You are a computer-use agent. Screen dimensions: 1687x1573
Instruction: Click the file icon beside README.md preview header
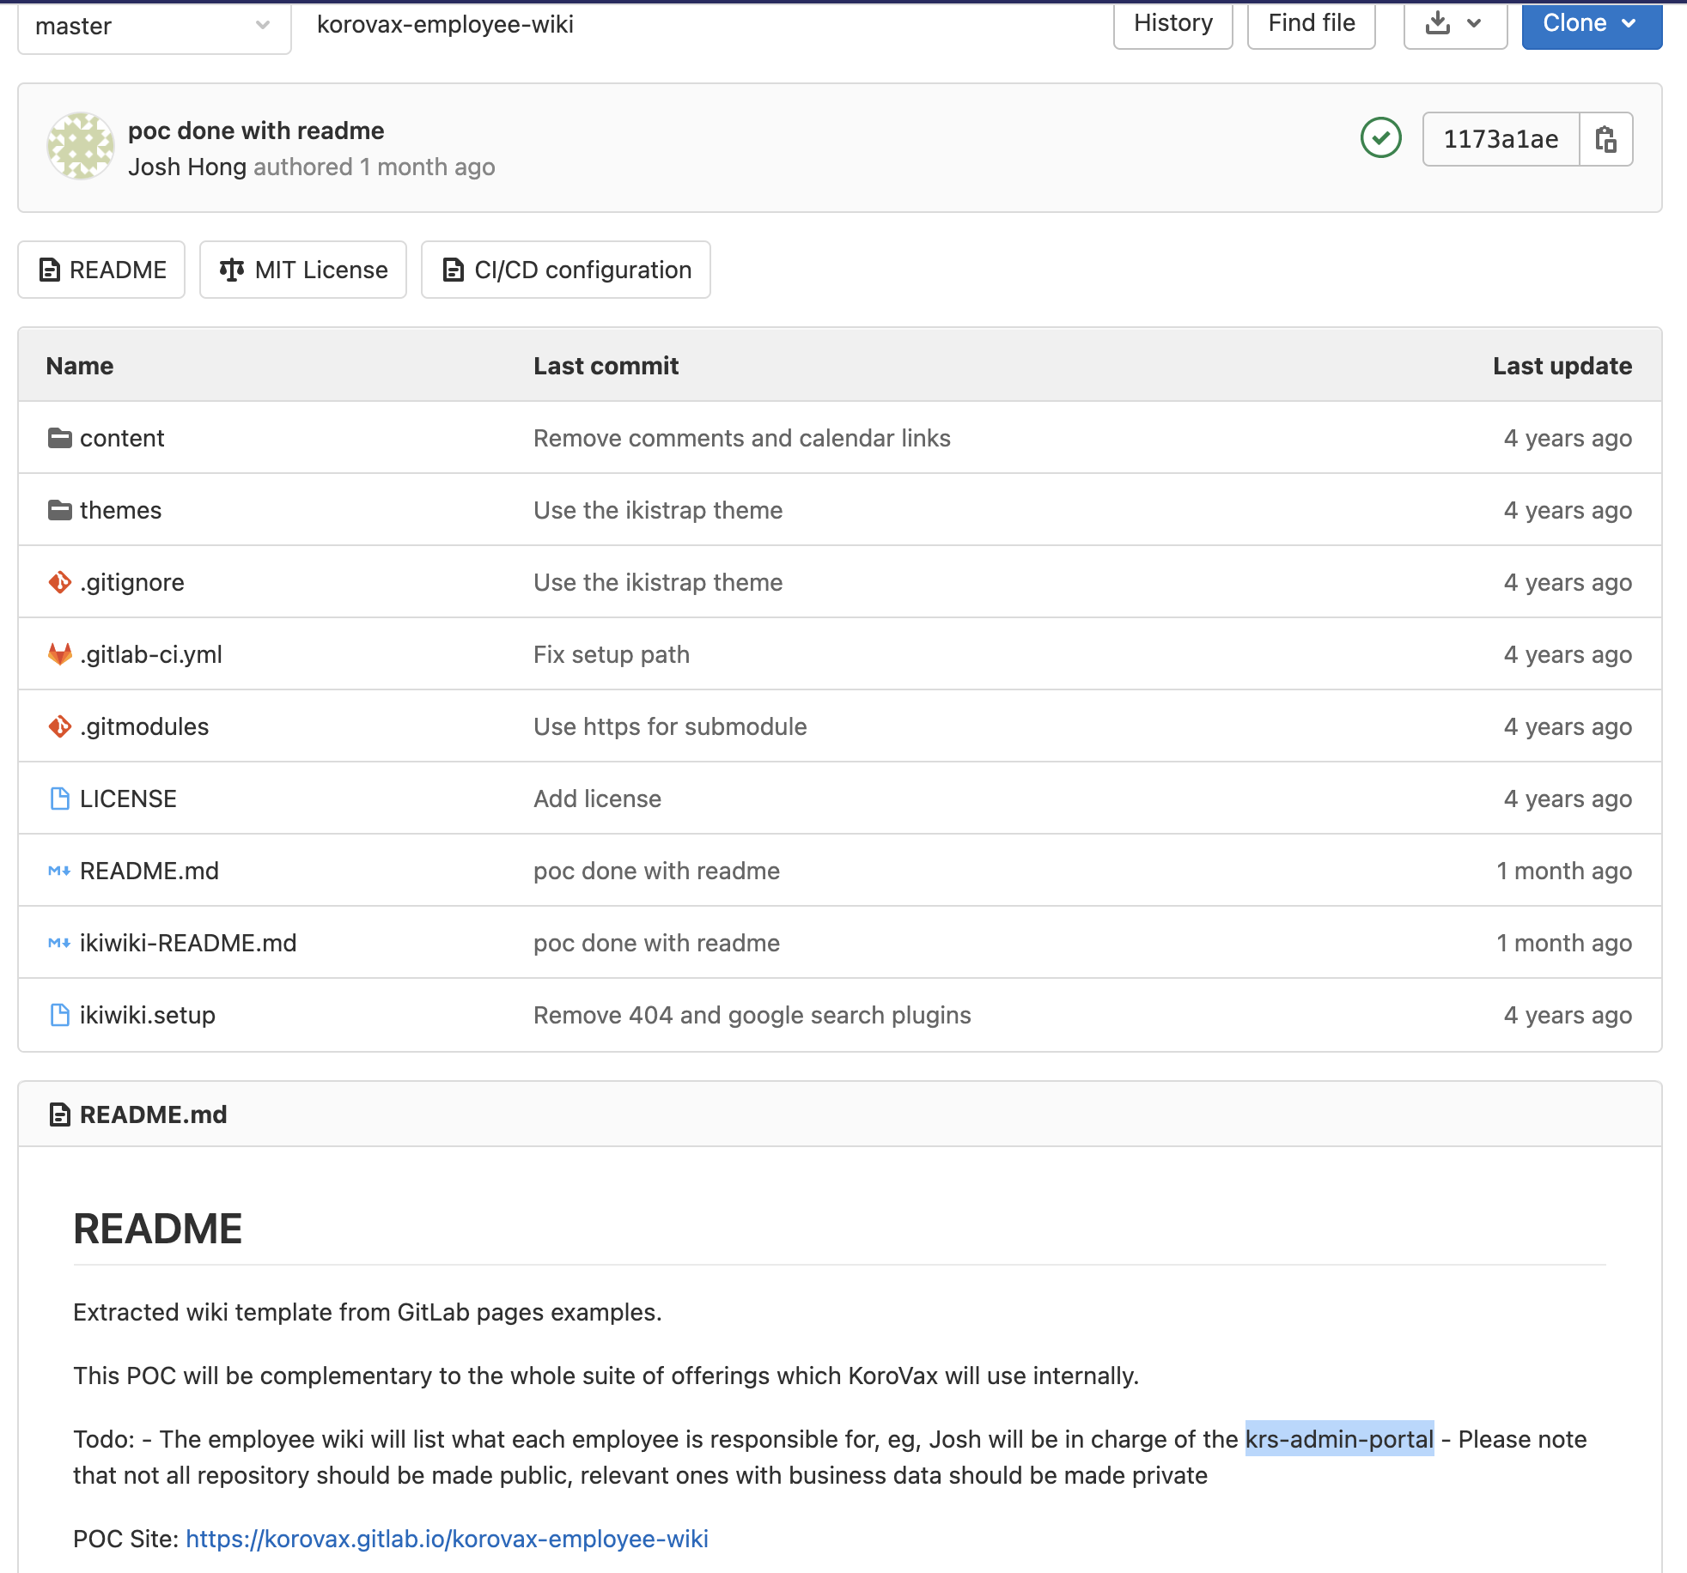click(59, 1114)
